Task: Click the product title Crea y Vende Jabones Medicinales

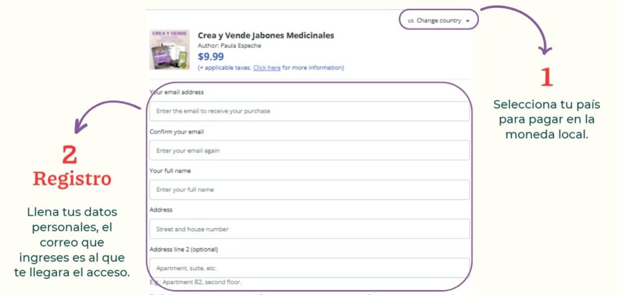Action: tap(266, 35)
